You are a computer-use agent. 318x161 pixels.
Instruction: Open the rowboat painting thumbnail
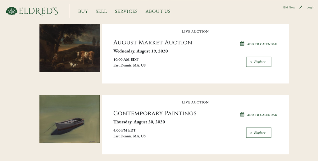[x=70, y=119]
